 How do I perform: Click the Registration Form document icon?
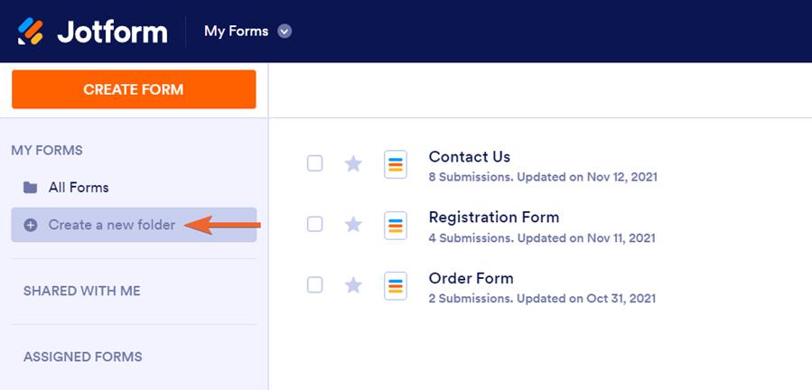tap(396, 225)
